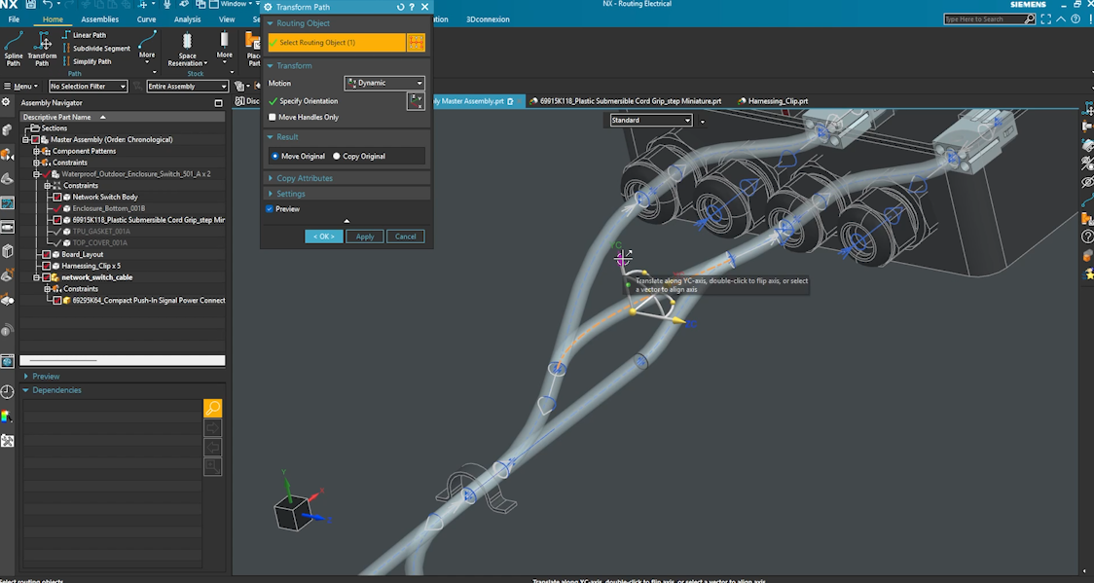Viewport: 1094px width, 583px height.
Task: Click the Transform Path dialog settings gear
Action: pos(268,7)
